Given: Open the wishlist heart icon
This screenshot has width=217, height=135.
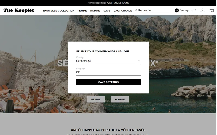Looking at the screenshot, I should 194,10.
